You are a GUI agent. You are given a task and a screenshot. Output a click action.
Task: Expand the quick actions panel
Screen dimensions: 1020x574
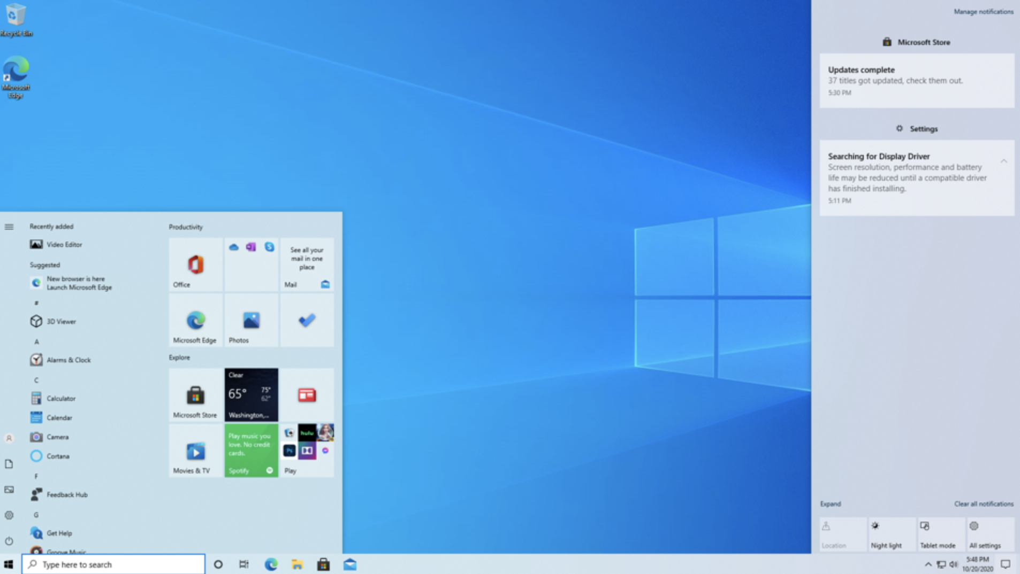coord(831,504)
